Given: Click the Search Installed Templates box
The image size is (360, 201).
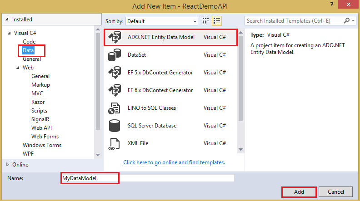Looking at the screenshot, I should click(x=295, y=21).
